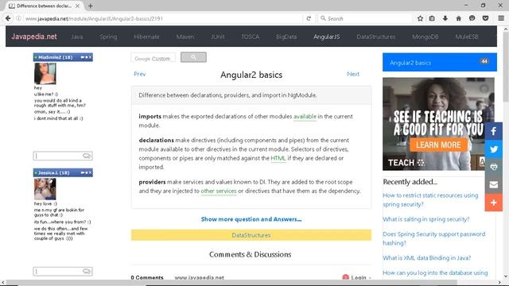Close the MiaSmileZ chat popup

(90, 57)
